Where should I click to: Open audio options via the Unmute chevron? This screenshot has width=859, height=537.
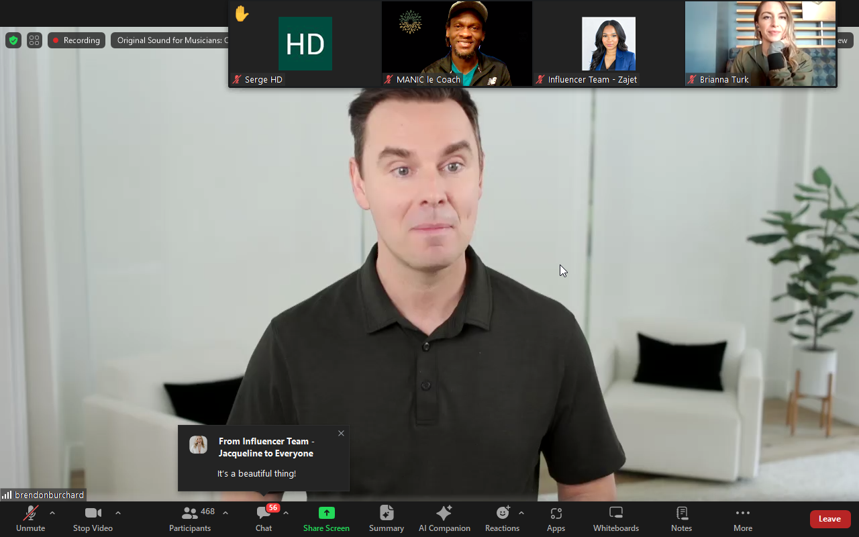(x=52, y=512)
